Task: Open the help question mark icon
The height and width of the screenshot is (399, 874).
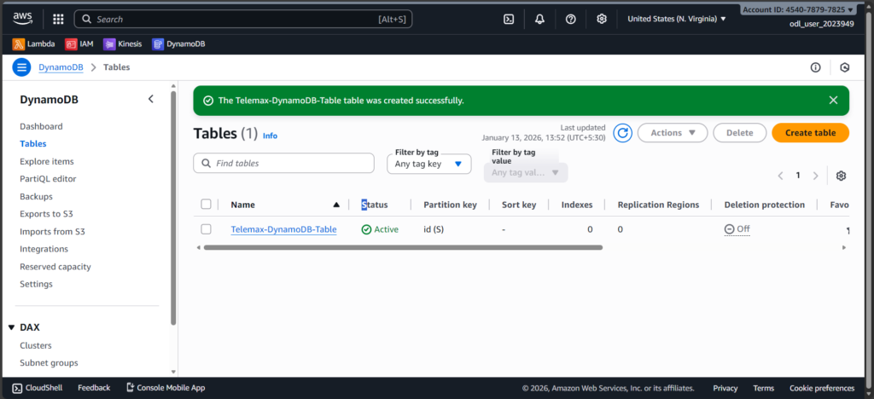Action: point(571,19)
